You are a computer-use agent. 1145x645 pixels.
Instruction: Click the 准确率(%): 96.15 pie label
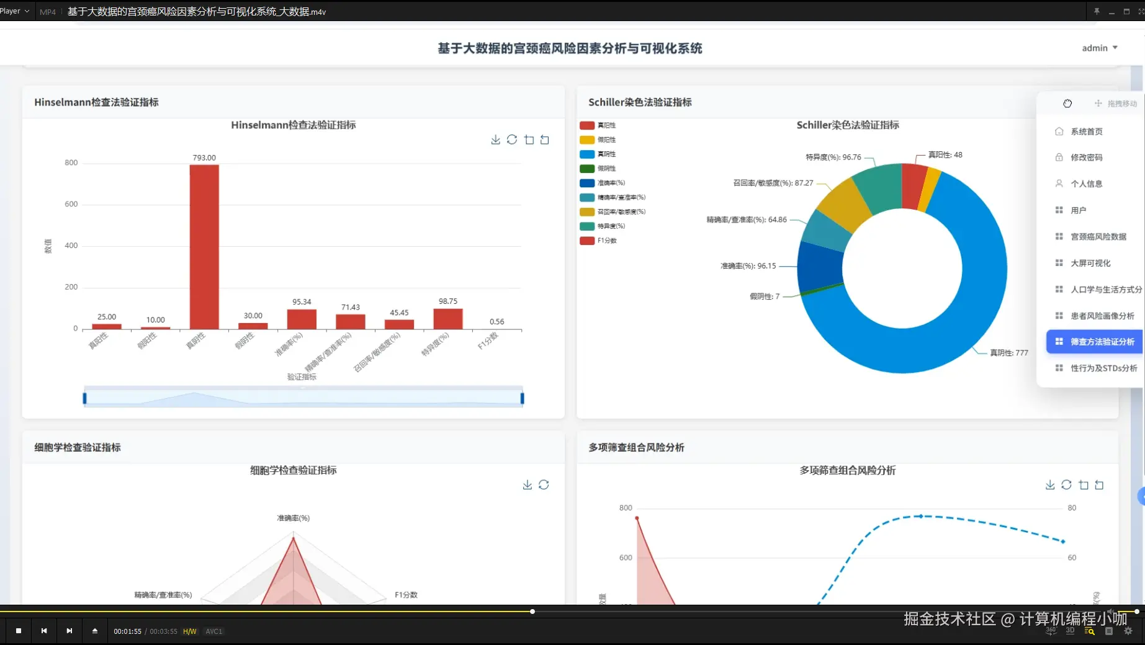coord(748,266)
